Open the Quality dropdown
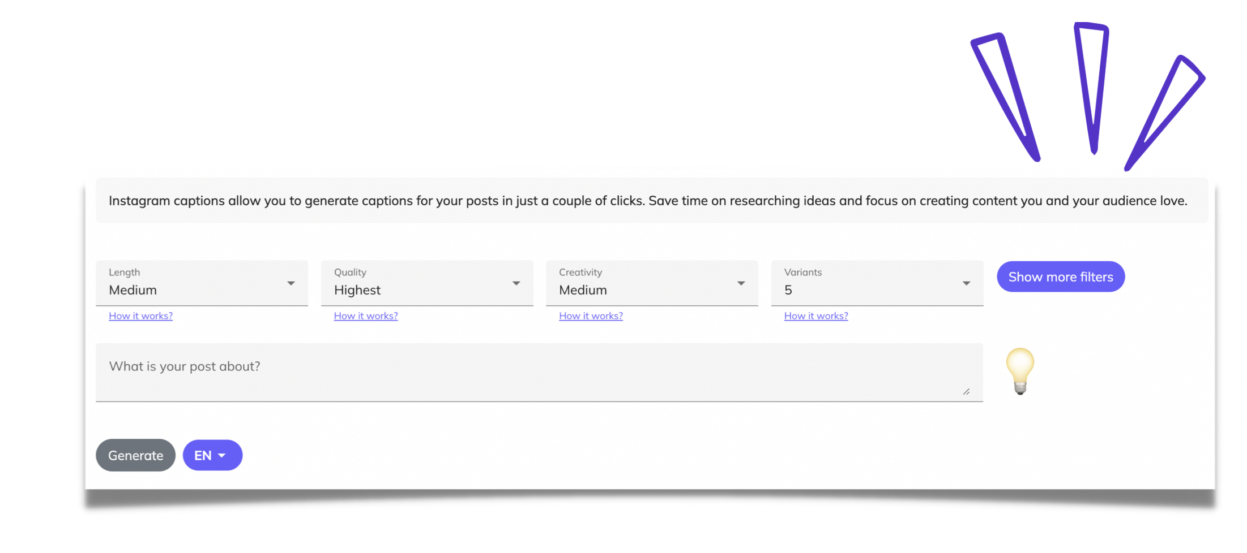The height and width of the screenshot is (553, 1247). click(427, 283)
